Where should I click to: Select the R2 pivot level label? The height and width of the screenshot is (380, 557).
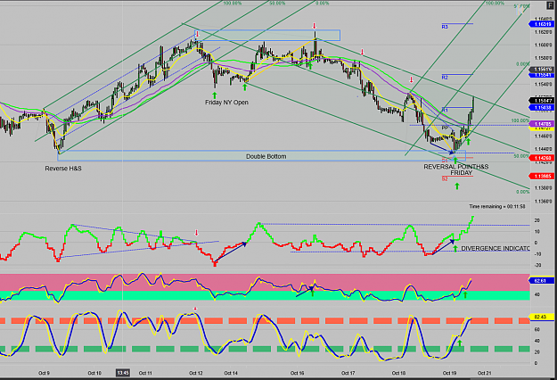click(x=445, y=77)
